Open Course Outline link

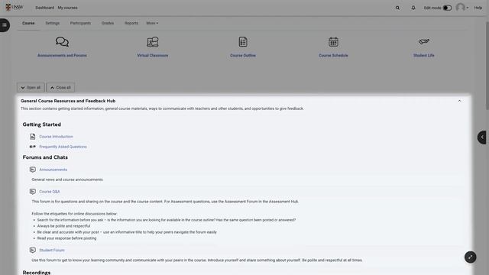243,56
